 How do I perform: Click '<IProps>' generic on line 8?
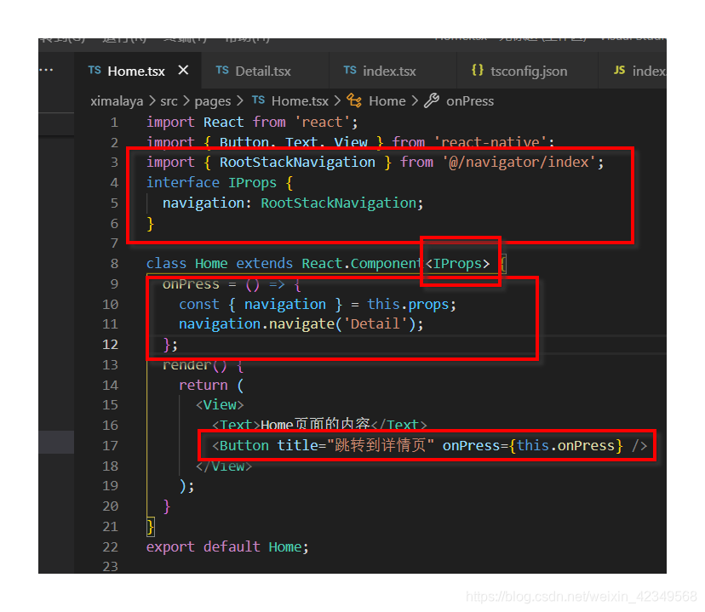coord(457,264)
